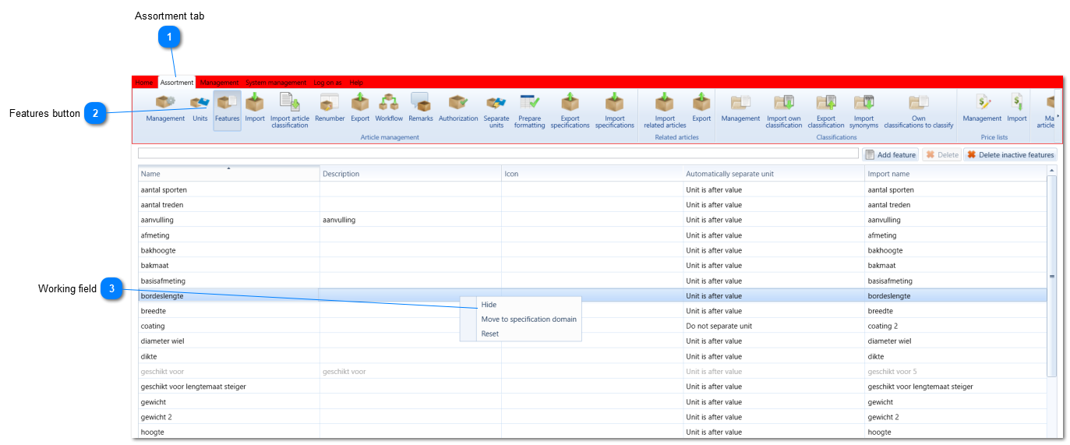Open the Workflow icon
The image size is (1070, 445).
(x=389, y=108)
